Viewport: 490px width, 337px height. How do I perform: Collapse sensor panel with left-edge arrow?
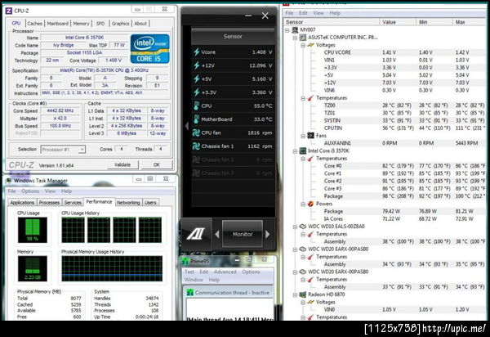point(186,126)
